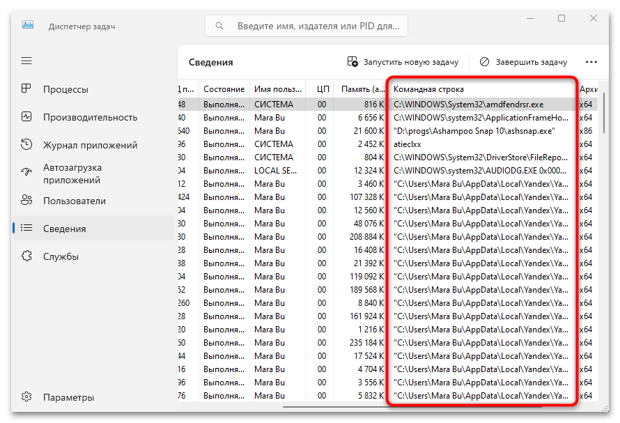Focus the search field for name or PID
Screen dimensions: 620x423
(x=307, y=26)
